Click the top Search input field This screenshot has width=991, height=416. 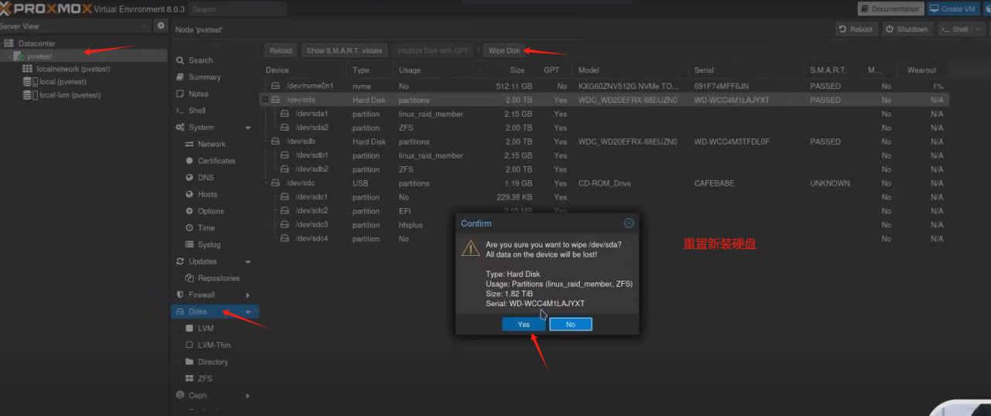[x=236, y=9]
